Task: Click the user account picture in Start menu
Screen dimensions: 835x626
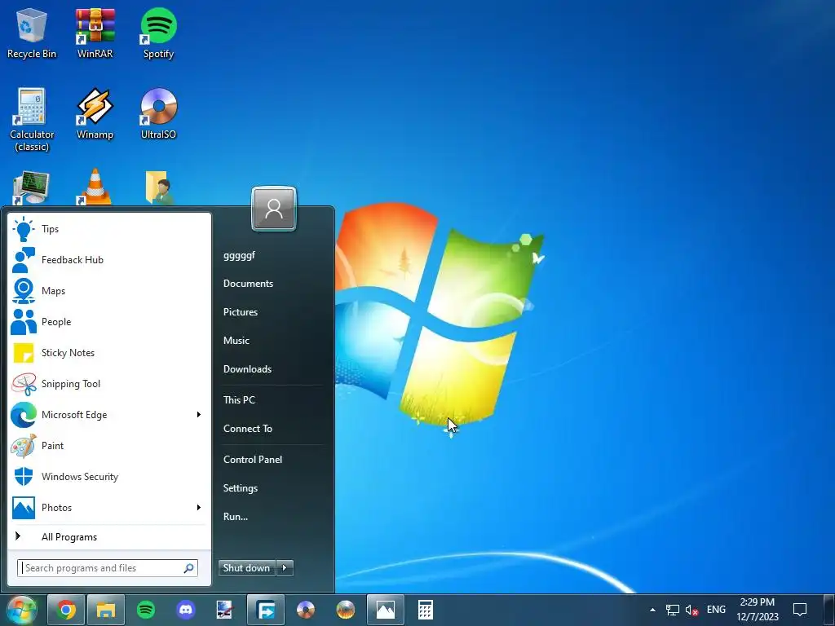Action: click(x=274, y=209)
